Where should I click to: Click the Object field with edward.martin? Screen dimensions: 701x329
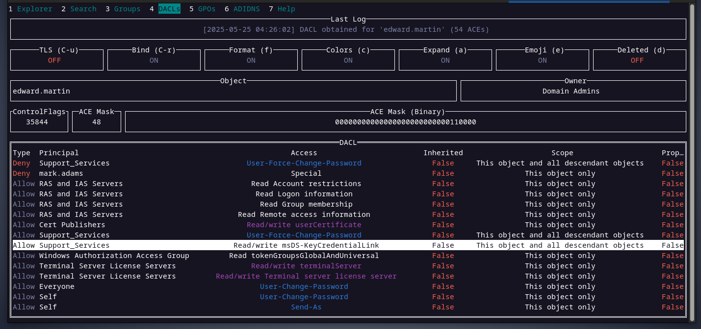point(234,91)
